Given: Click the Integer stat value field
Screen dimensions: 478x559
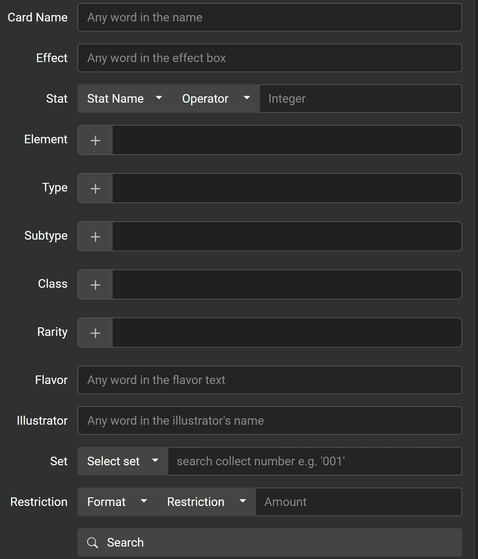Looking at the screenshot, I should [x=361, y=98].
